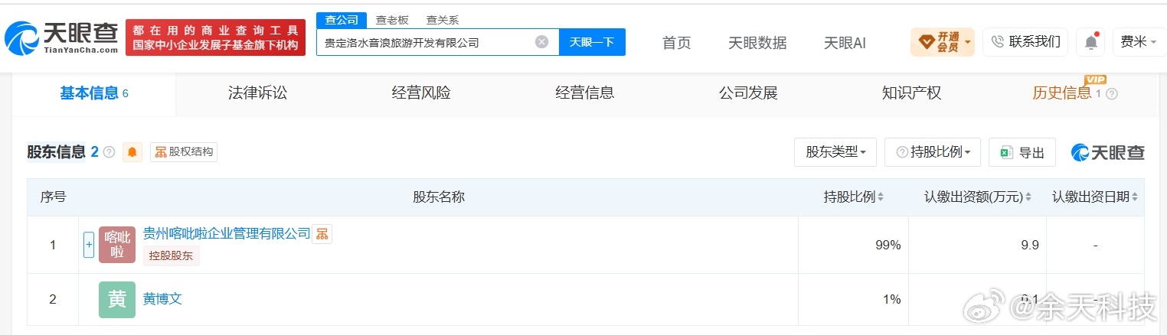Click the 天眼一下 search button
This screenshot has width=1167, height=335.
click(x=592, y=42)
